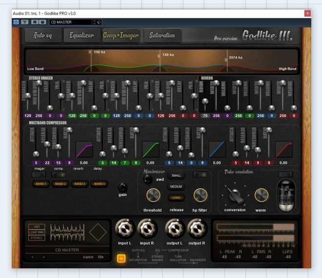The image size is (322, 278).
Task: Click the input L knob
Action: [124, 229]
